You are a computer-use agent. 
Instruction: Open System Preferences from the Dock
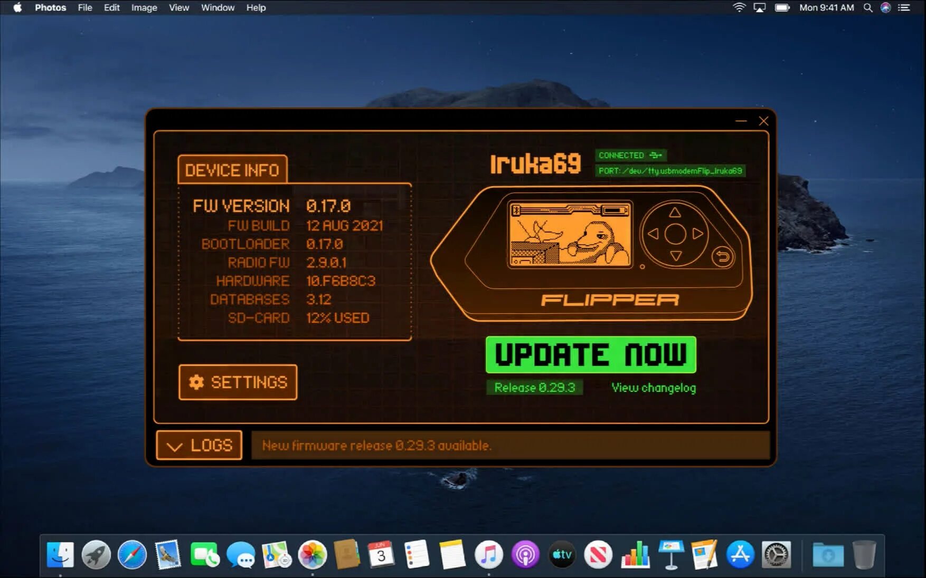(776, 555)
